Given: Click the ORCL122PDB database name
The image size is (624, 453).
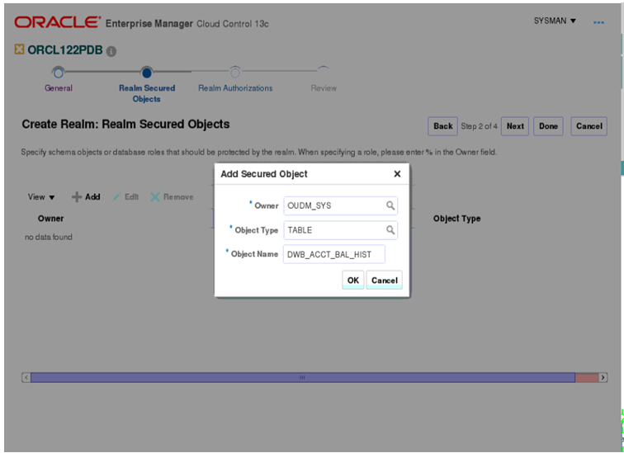Looking at the screenshot, I should point(65,50).
